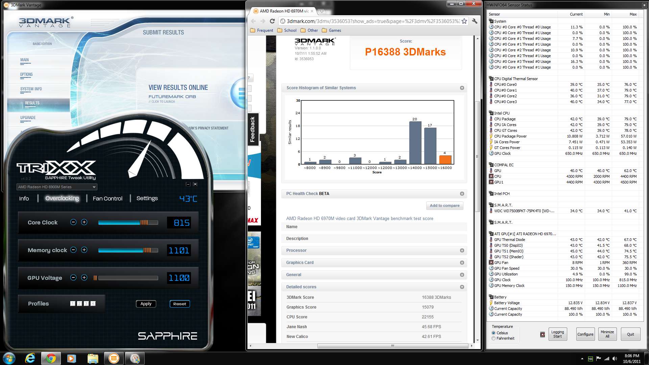
Task: Minimize the TRIXX utility window
Action: pos(188,184)
